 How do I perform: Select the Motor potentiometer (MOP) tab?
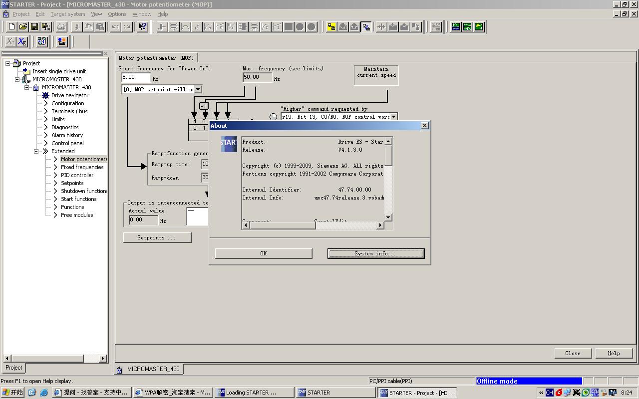(156, 58)
